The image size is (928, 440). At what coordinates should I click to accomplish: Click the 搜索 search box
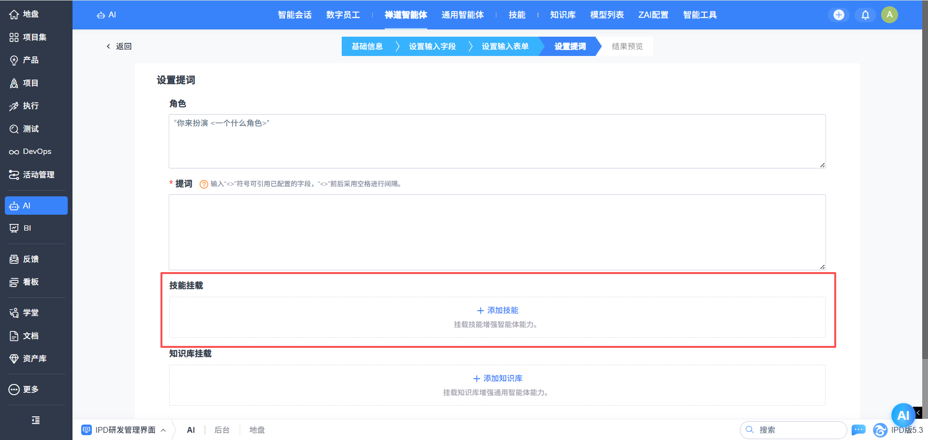tap(794, 430)
